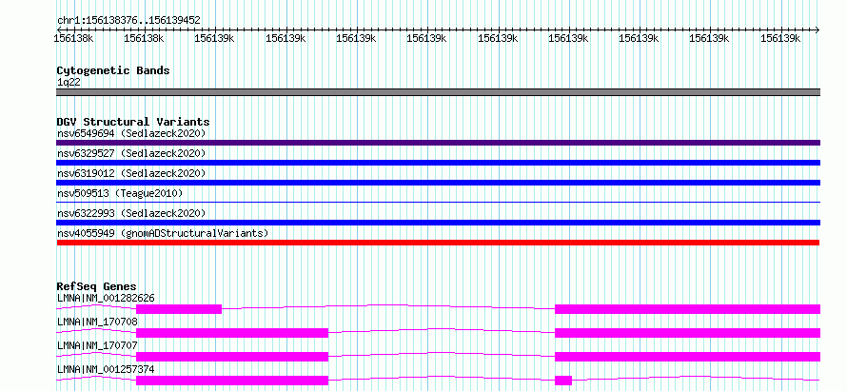
Task: Select the small right exon of NM_001257374
Action: (563, 381)
